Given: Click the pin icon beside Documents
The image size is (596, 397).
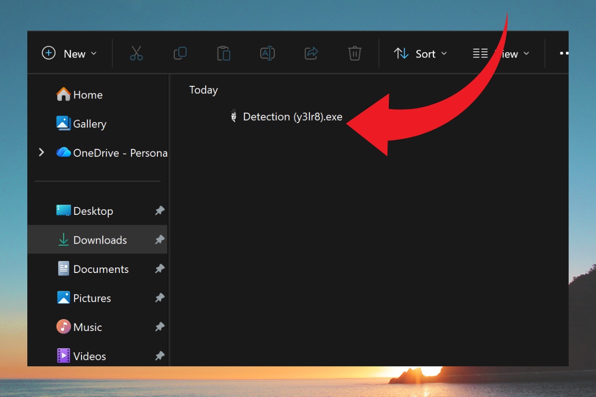Looking at the screenshot, I should click(x=159, y=269).
